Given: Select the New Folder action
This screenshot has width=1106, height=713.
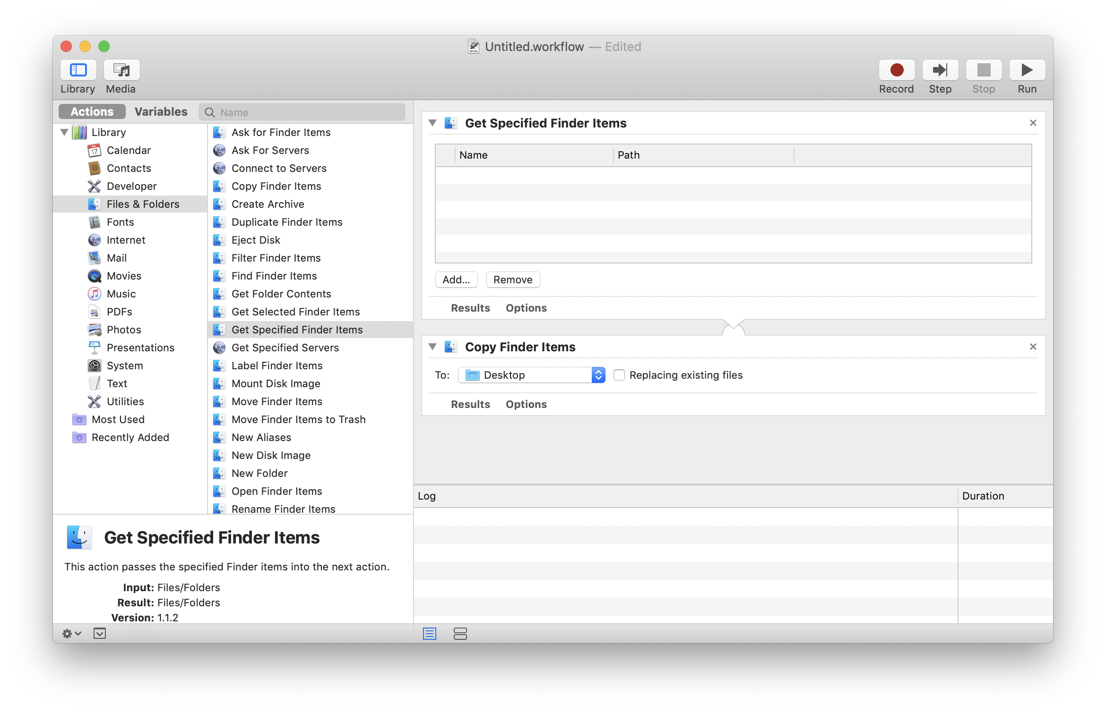Looking at the screenshot, I should 311,473.
